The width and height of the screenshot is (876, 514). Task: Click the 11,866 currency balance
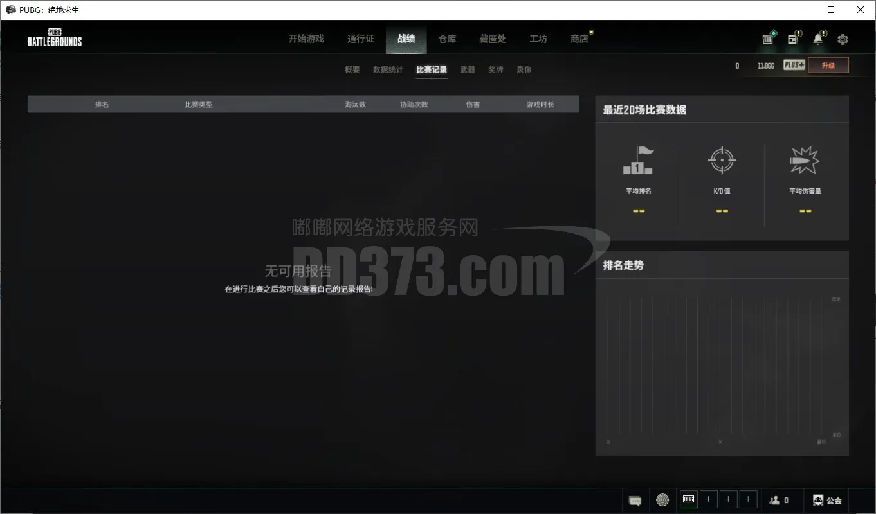coord(765,66)
